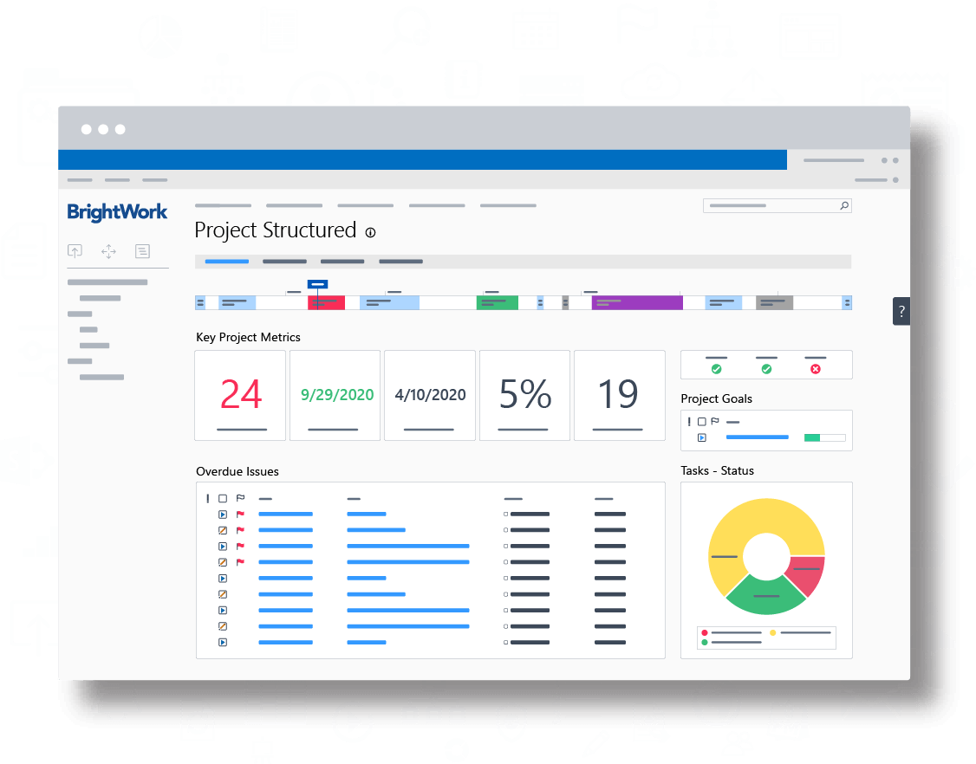
Task: Expand the Project Goals item arrow
Action: coord(702,437)
